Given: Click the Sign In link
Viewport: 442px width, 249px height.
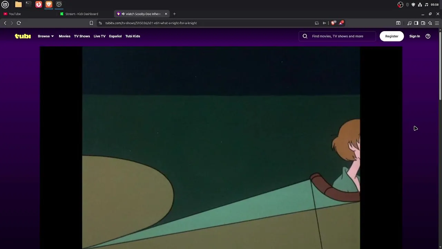Looking at the screenshot, I should click(x=414, y=36).
